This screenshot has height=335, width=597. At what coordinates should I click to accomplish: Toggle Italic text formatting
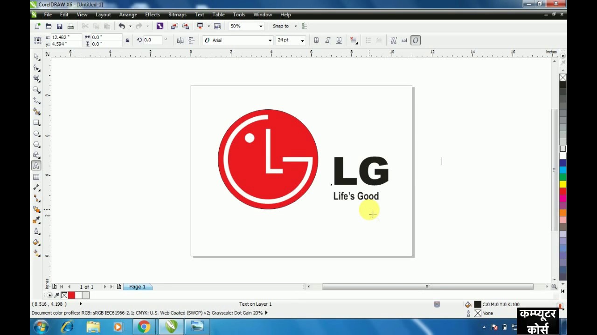[x=328, y=40]
